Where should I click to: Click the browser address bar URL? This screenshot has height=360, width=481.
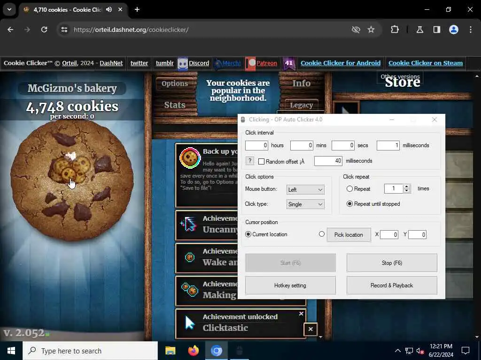131,30
